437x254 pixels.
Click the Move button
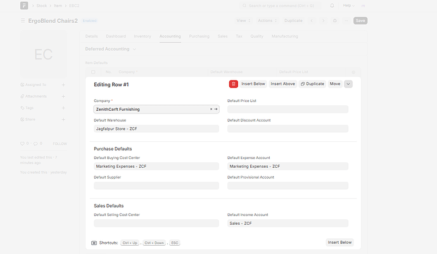click(x=335, y=84)
